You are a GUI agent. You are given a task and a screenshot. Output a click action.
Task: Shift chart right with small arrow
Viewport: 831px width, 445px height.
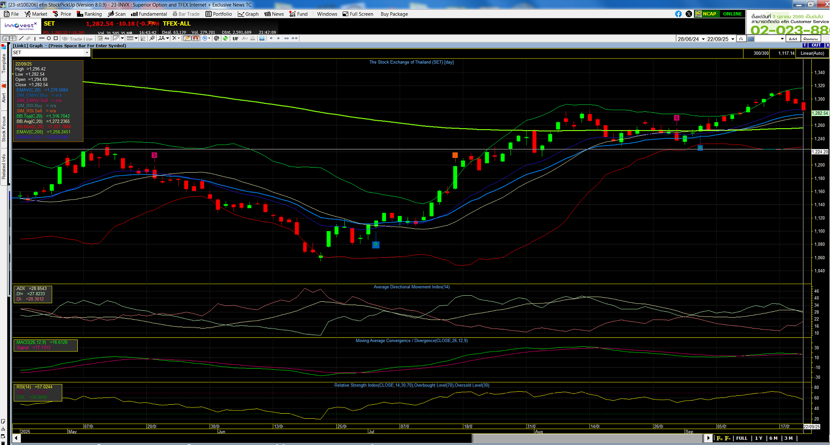(x=278, y=38)
